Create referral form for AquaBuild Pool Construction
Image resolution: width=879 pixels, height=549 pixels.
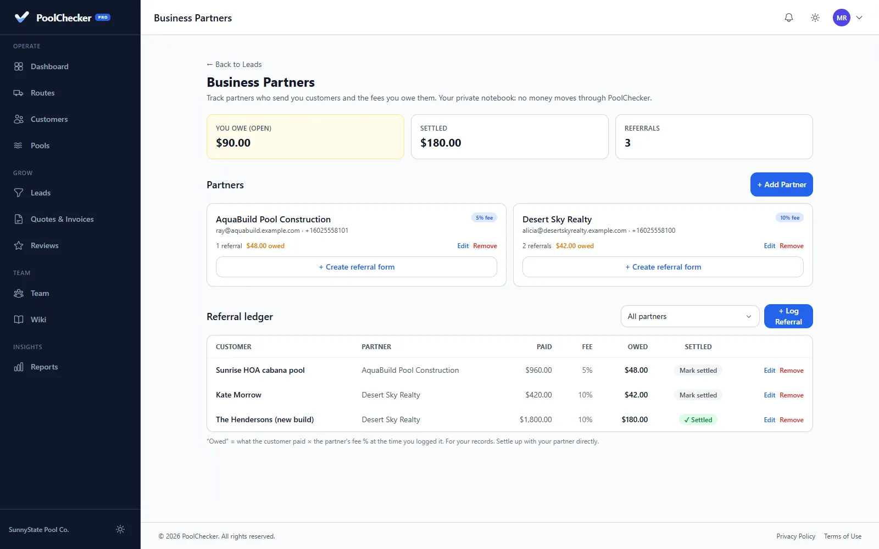[x=357, y=267]
